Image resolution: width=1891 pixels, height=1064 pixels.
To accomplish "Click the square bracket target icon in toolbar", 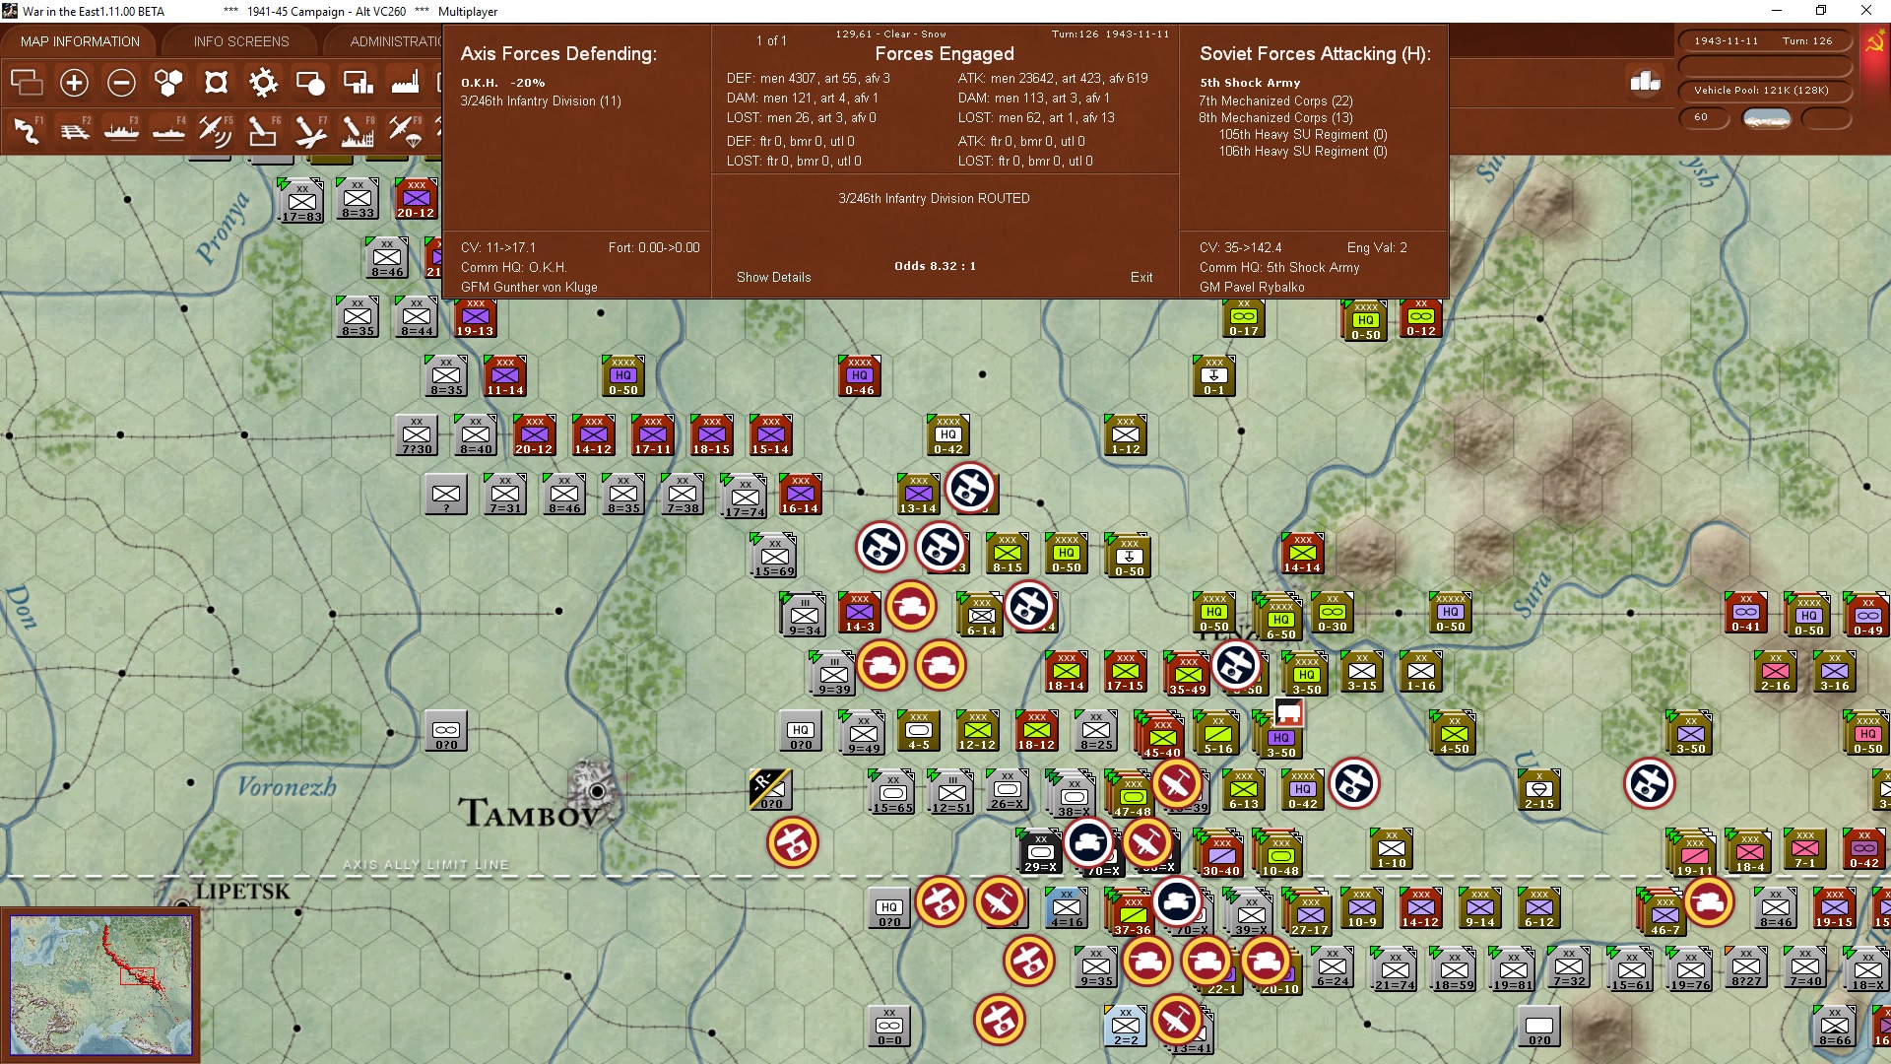I will point(216,83).
